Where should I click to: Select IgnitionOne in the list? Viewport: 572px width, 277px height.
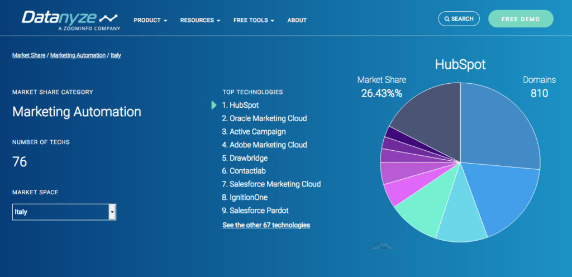245,197
